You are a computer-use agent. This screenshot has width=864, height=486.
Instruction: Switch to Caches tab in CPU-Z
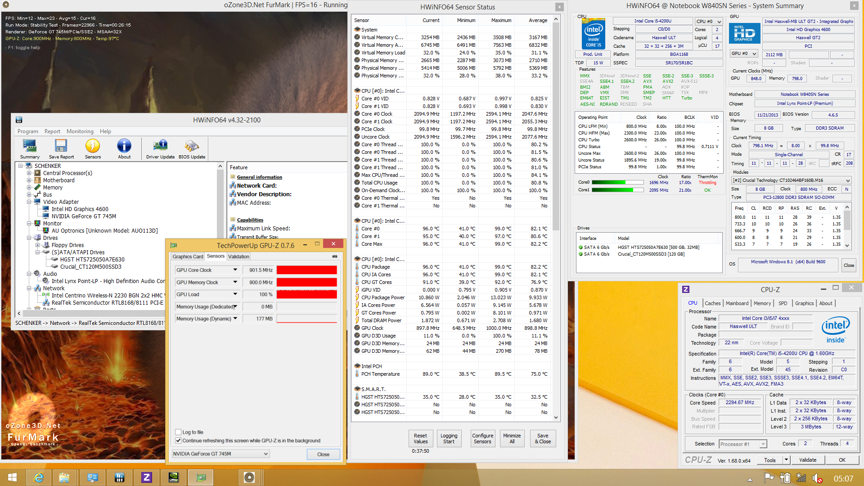click(713, 303)
